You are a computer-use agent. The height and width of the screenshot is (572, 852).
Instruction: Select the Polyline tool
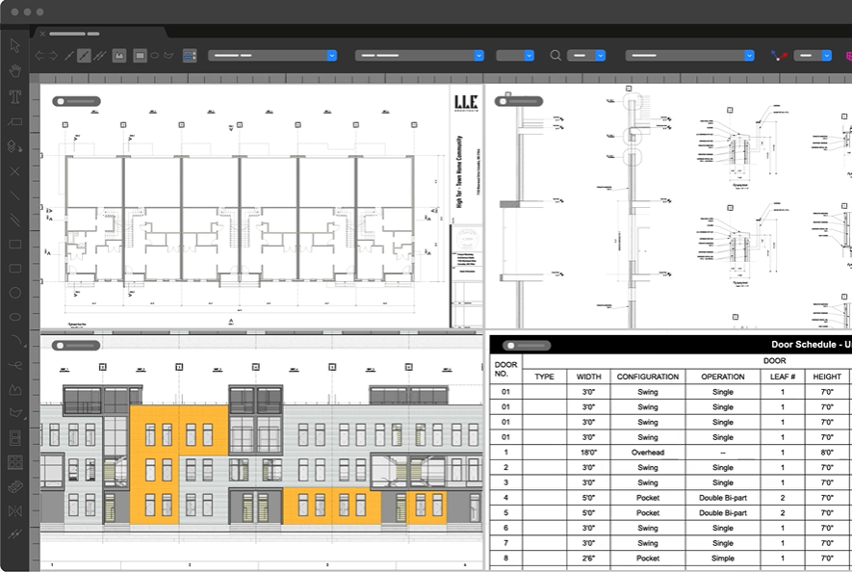[x=14, y=389]
